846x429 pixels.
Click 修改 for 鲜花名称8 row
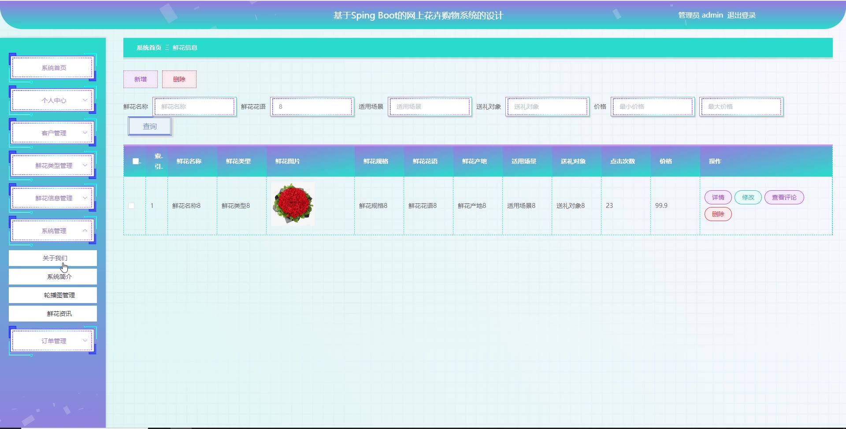[x=748, y=197]
